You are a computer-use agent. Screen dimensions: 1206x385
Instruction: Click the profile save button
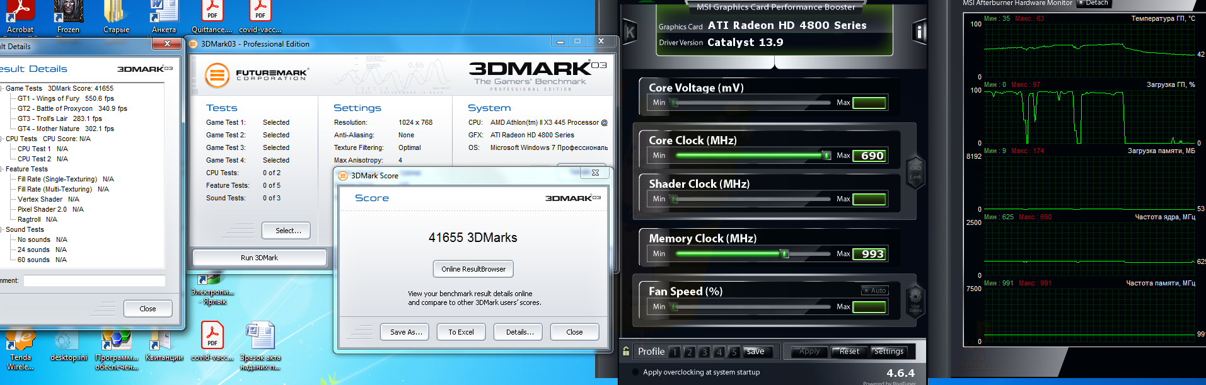coord(757,352)
